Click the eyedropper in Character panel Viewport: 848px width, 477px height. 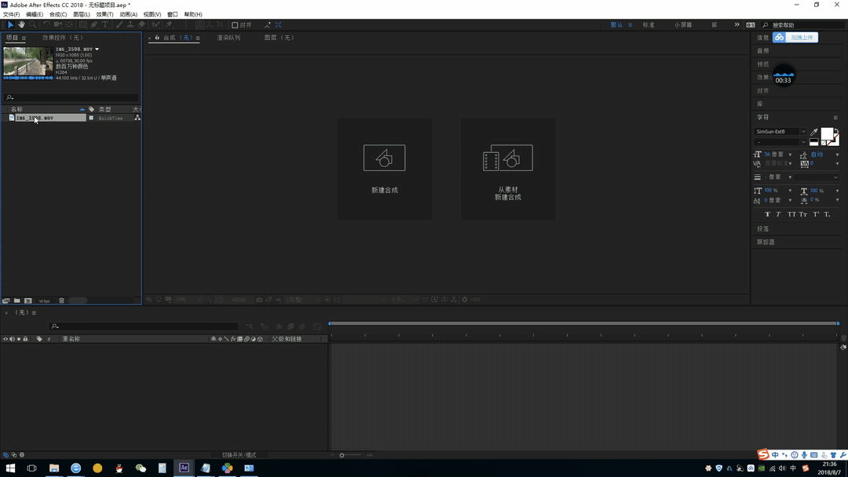click(x=814, y=131)
